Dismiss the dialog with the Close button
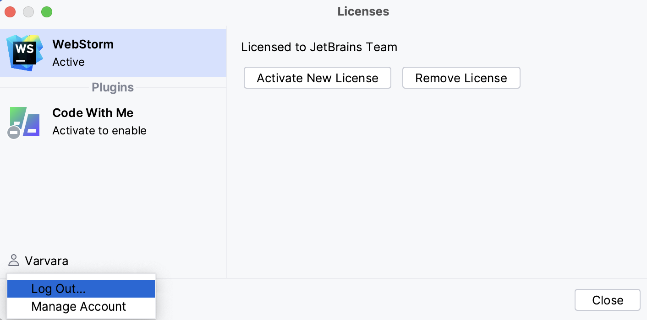 (x=607, y=300)
